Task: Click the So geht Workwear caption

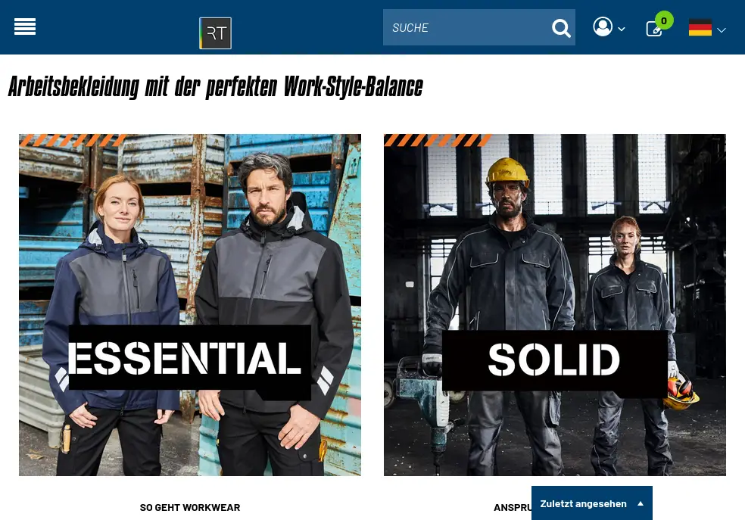Action: click(190, 508)
